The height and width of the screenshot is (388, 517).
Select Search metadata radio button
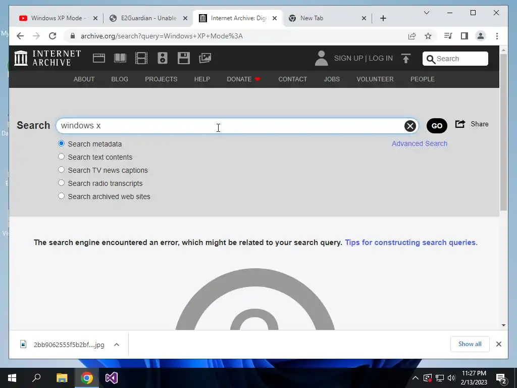click(61, 143)
